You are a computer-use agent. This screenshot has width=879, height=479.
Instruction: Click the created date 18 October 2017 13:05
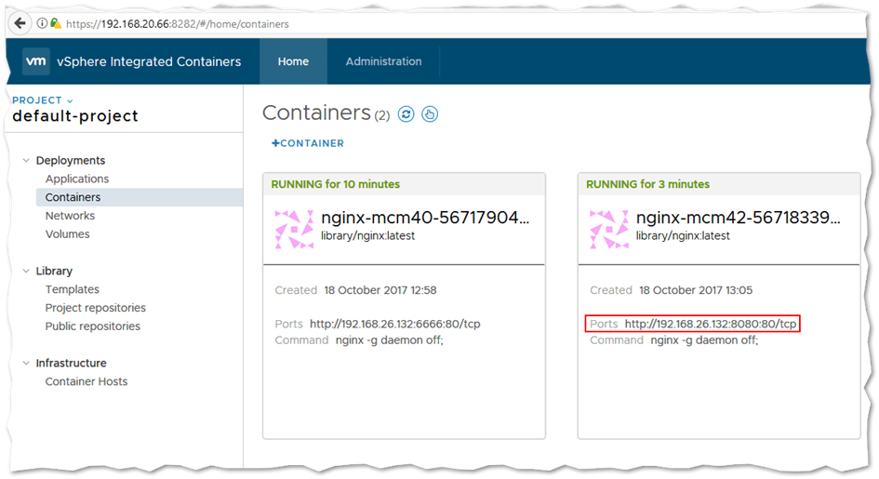coord(696,290)
